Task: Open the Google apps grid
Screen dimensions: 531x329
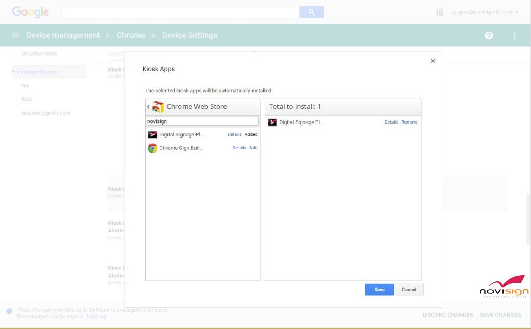Action: [440, 12]
